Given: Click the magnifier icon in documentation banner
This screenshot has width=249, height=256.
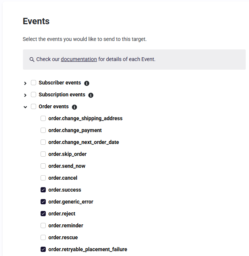Looking at the screenshot, I should [32, 60].
